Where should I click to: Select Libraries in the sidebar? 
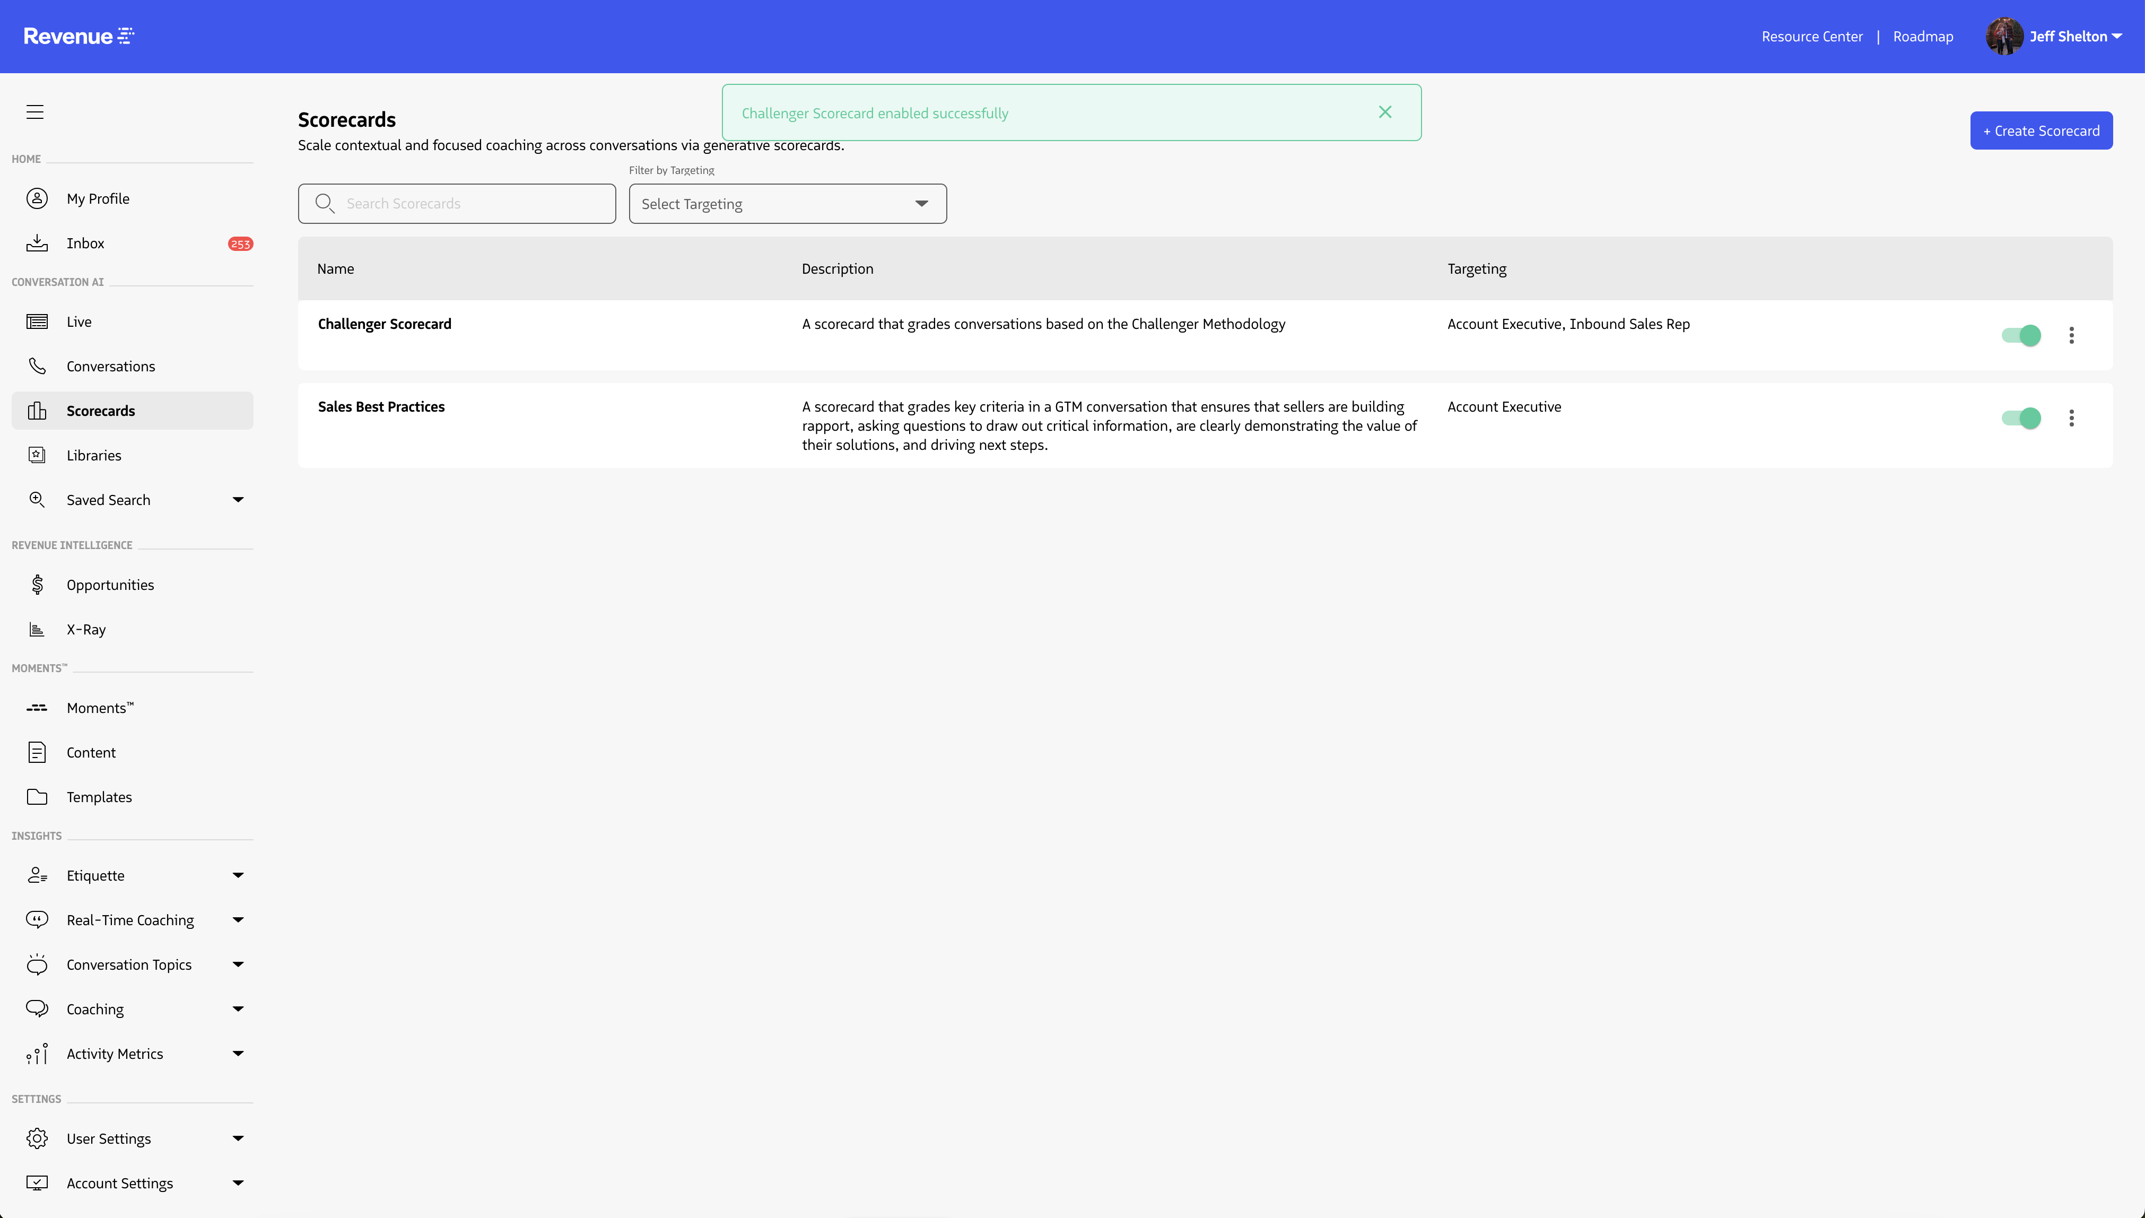132,455
